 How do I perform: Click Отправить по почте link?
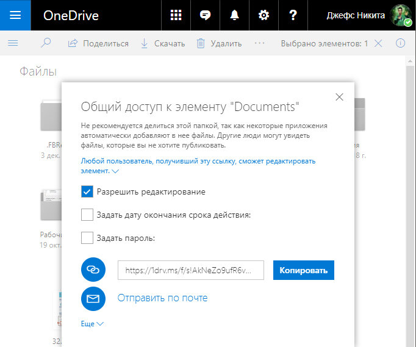point(162,298)
